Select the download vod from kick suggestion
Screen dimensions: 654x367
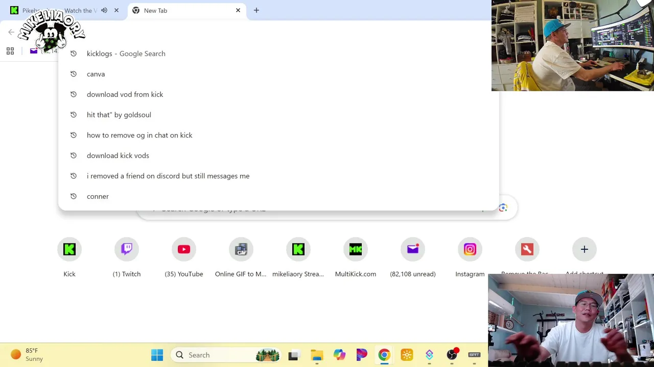[x=278, y=94]
